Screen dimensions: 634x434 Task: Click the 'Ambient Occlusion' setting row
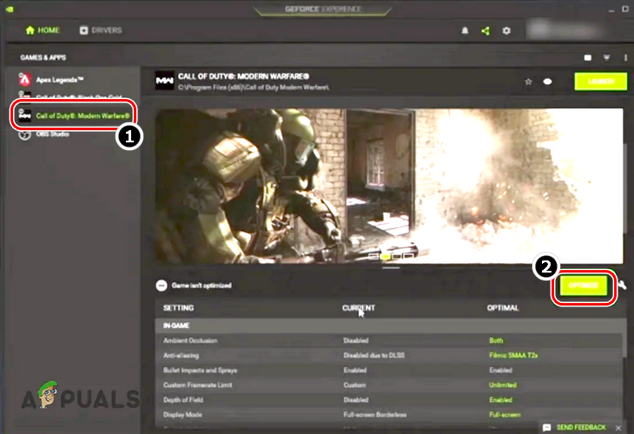[x=388, y=340]
